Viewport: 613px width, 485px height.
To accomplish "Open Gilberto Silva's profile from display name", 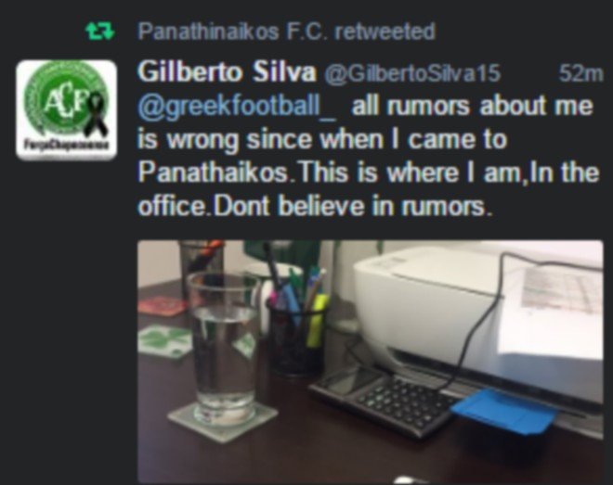I will point(227,72).
